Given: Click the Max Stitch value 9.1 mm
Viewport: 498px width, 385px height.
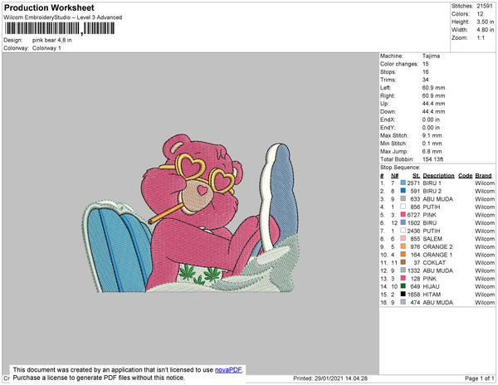Looking at the screenshot, I should (x=432, y=135).
